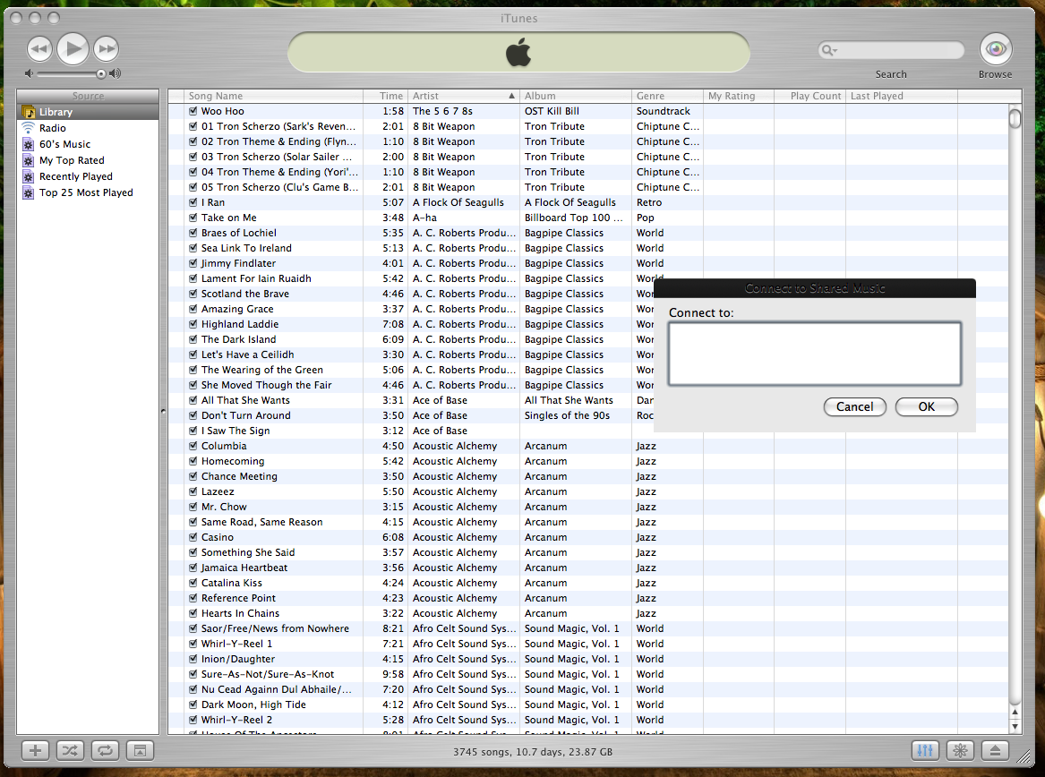Add a new playlist with the plus button

click(35, 751)
